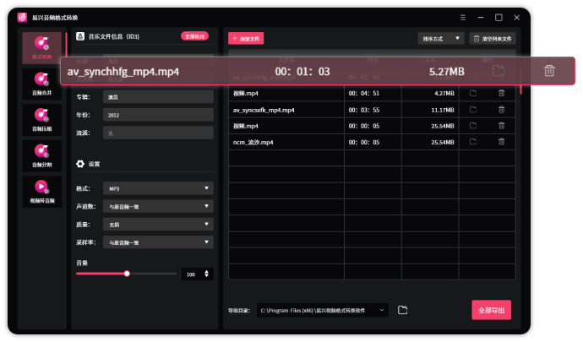This screenshot has width=583, height=342.
Task: Select the 视频转音频 video-to-audio module
Action: 42,191
